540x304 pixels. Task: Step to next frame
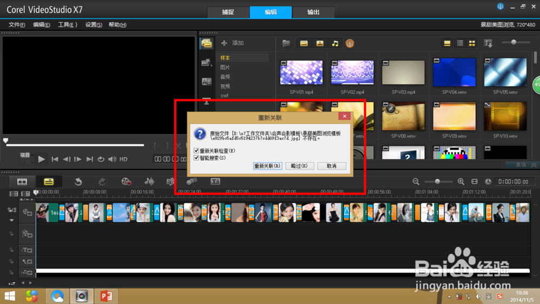(x=78, y=159)
